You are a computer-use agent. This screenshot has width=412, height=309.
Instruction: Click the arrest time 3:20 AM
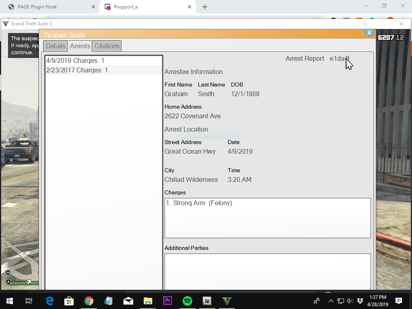(x=239, y=180)
